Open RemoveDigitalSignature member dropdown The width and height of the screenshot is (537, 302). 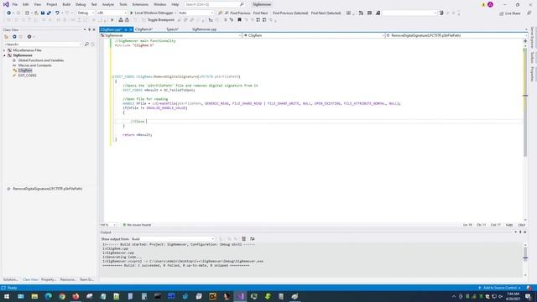(x=456, y=35)
